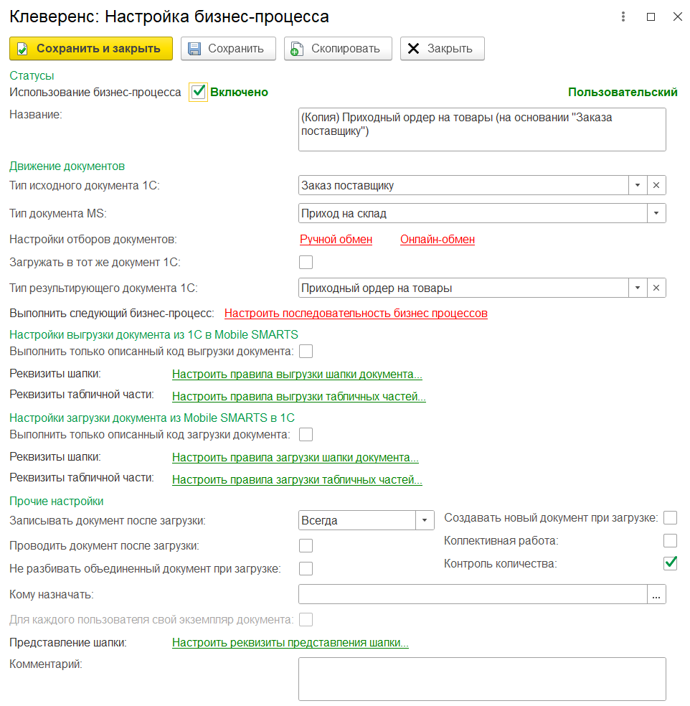Toggle 'Создавать новый документ при загрузке' checkbox
This screenshot has height=706, width=690.
pos(670,518)
